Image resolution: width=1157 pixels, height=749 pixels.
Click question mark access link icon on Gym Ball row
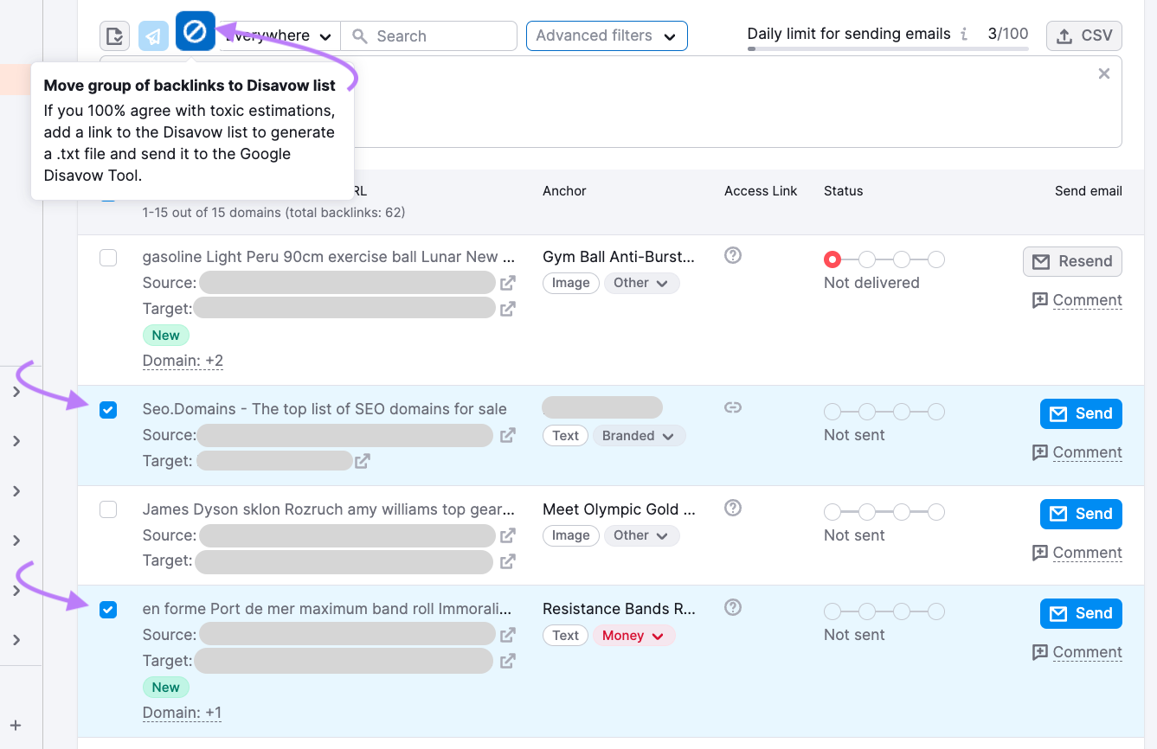pos(732,255)
